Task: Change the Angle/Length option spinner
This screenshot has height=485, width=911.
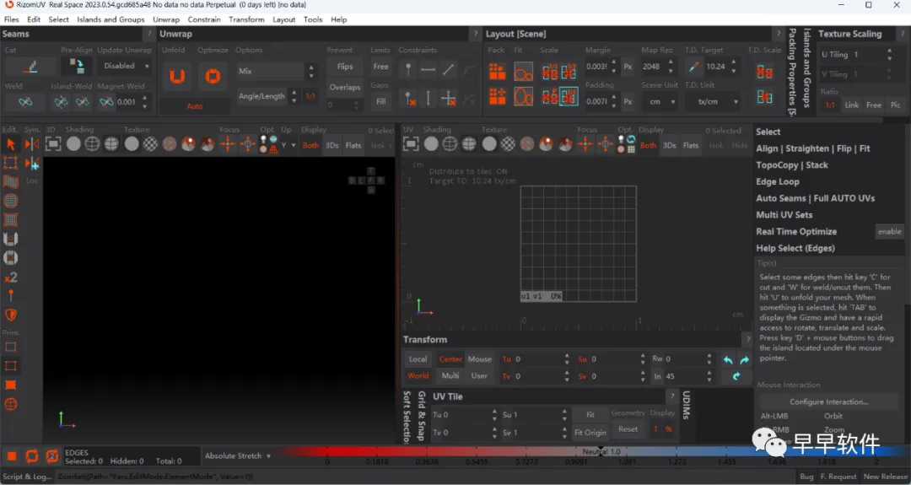Action: (x=294, y=96)
